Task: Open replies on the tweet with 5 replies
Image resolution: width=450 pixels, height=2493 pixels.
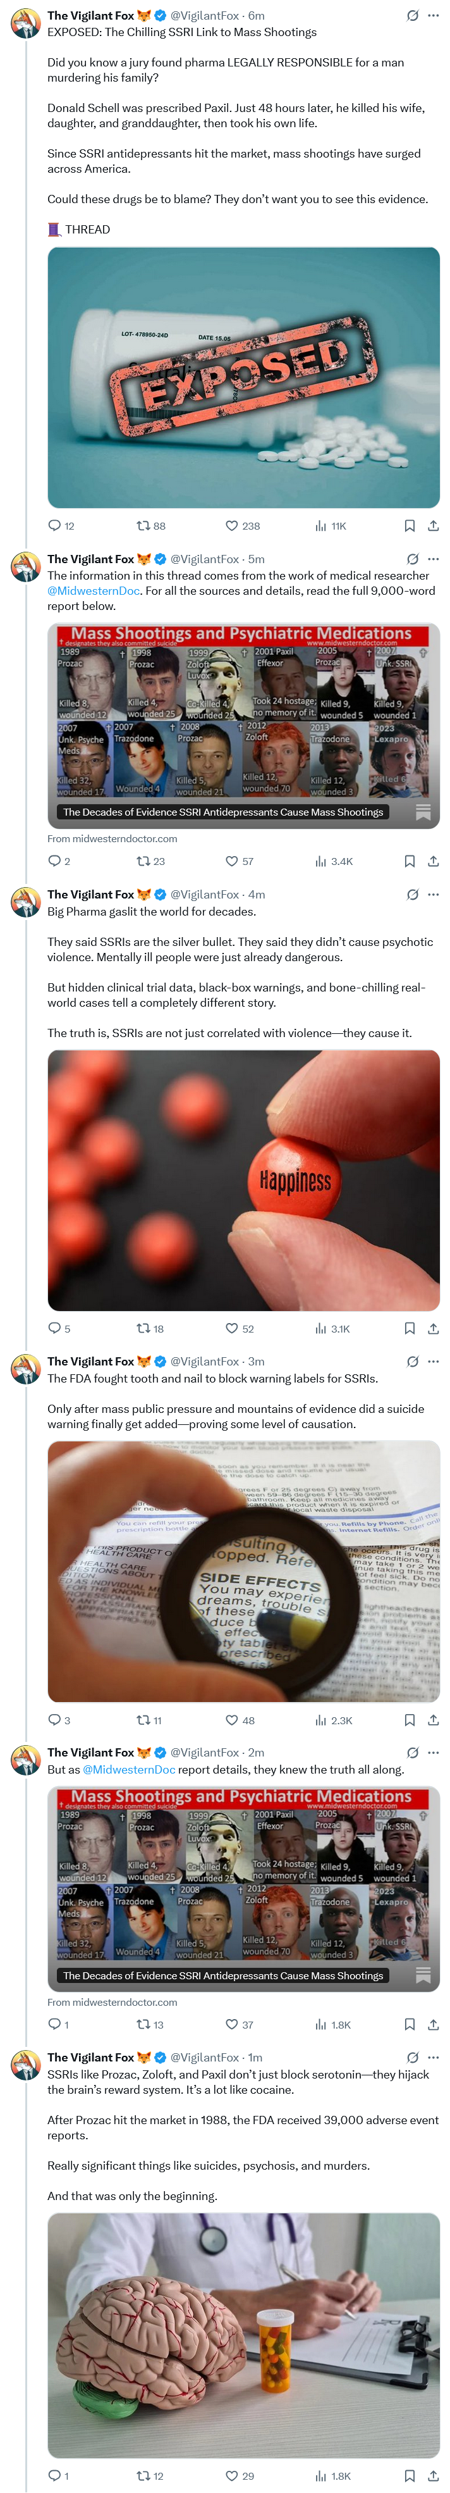Action: coord(55,1327)
